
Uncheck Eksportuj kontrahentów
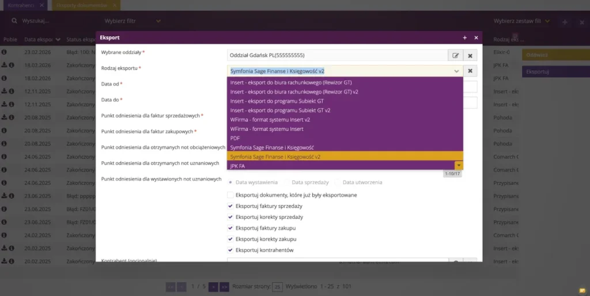pos(230,250)
